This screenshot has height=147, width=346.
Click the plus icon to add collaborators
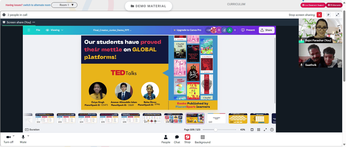pos(235,30)
